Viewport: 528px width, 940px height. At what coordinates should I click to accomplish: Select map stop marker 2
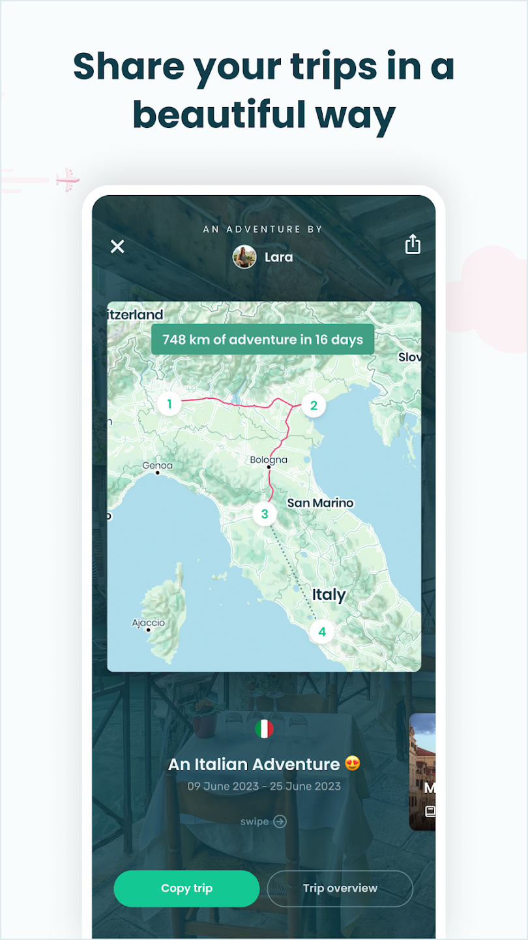tap(314, 405)
